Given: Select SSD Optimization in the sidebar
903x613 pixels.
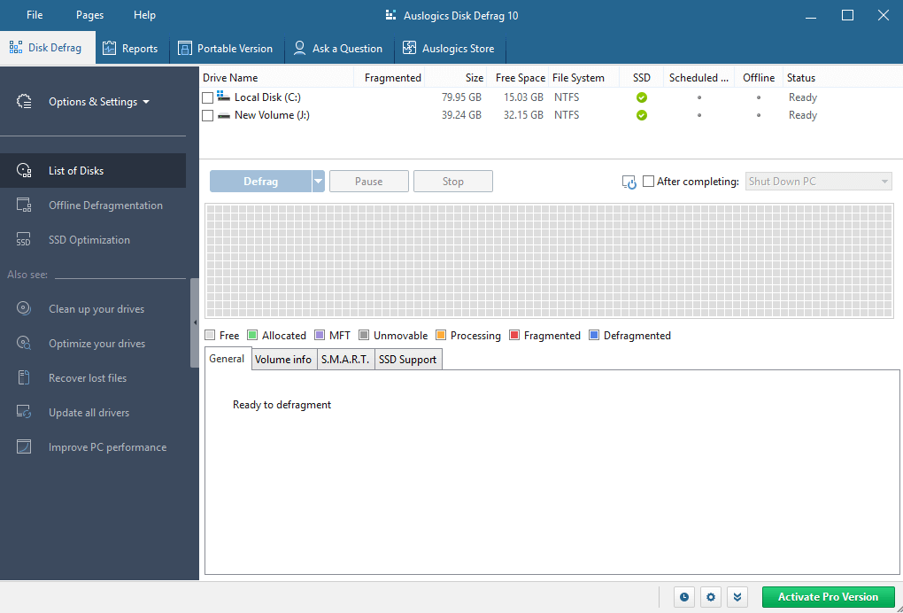Looking at the screenshot, I should coord(89,239).
